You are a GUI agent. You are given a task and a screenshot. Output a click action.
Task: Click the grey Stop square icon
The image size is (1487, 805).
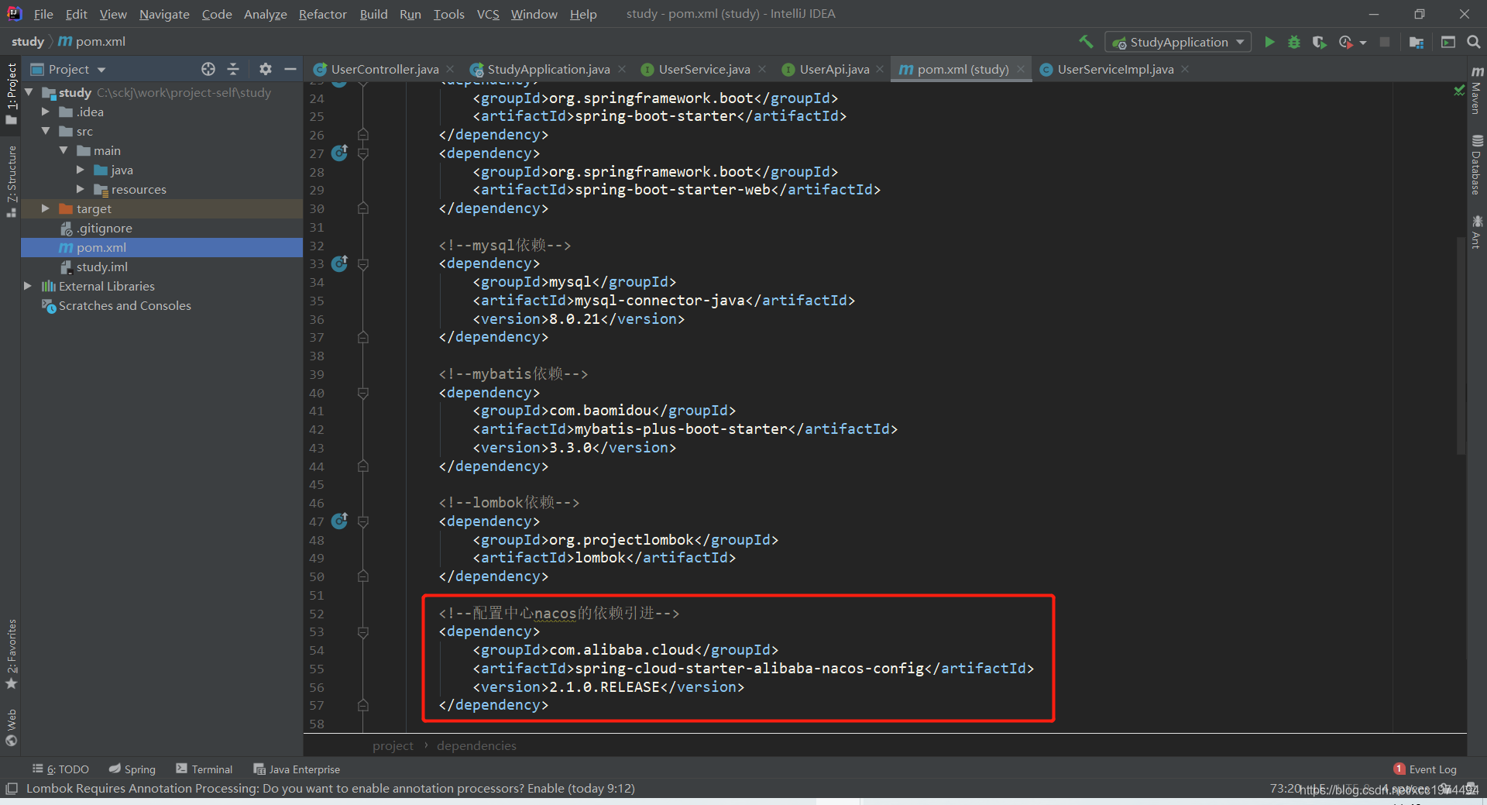[1385, 42]
